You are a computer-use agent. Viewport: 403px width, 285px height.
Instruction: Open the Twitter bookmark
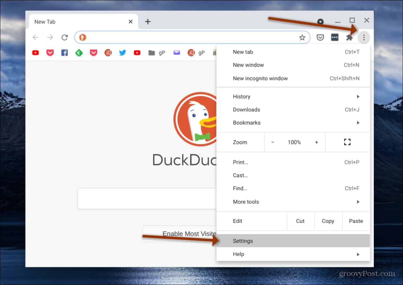tap(123, 53)
